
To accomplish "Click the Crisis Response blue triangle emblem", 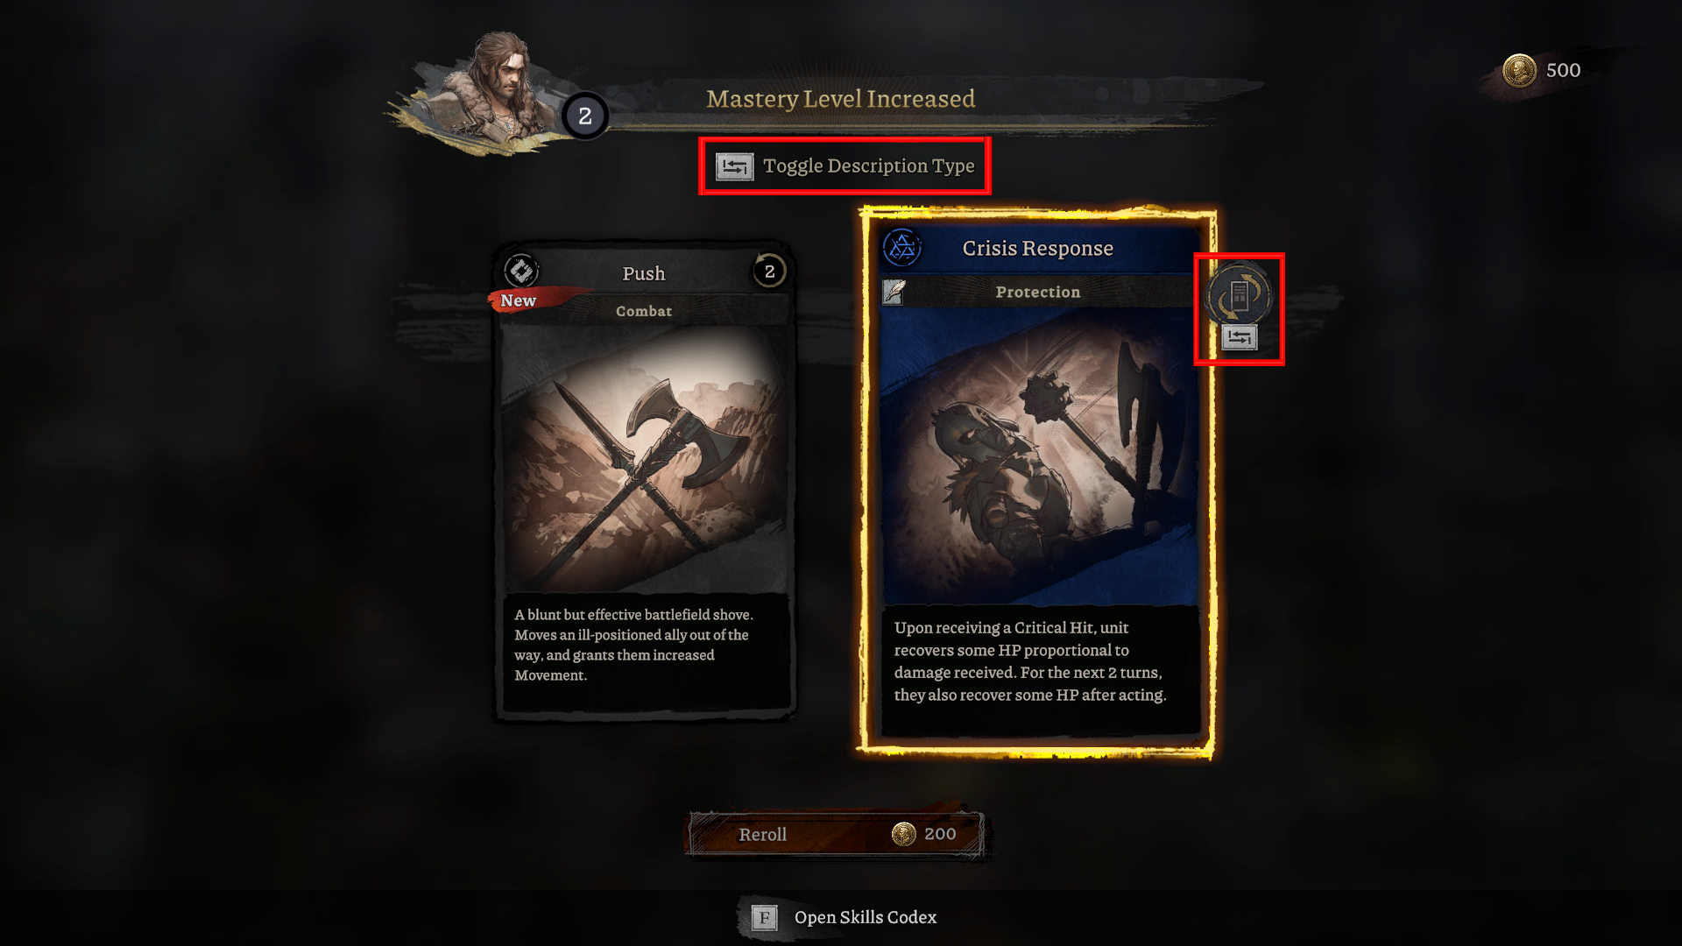I will click(901, 248).
